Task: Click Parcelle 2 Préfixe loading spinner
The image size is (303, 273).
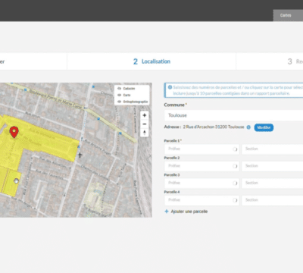Action: point(235,166)
